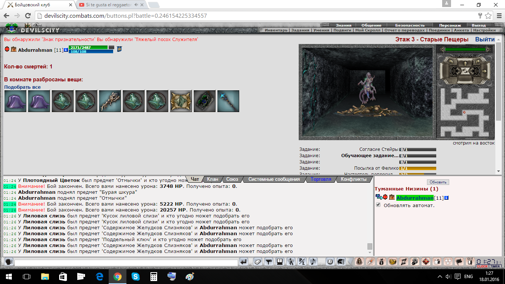
Task: Open the 'Общение' menu
Action: [371, 25]
